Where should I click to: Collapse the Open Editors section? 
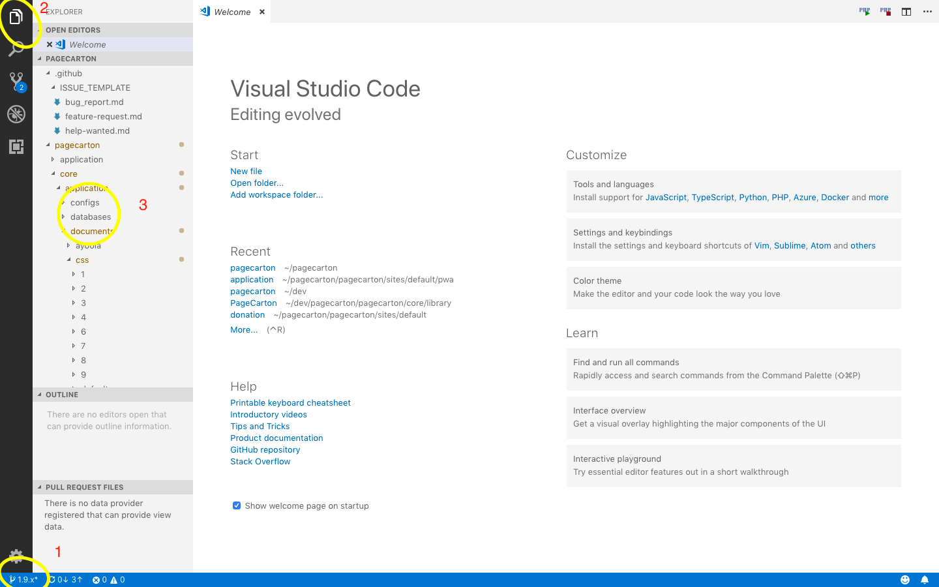(x=113, y=30)
